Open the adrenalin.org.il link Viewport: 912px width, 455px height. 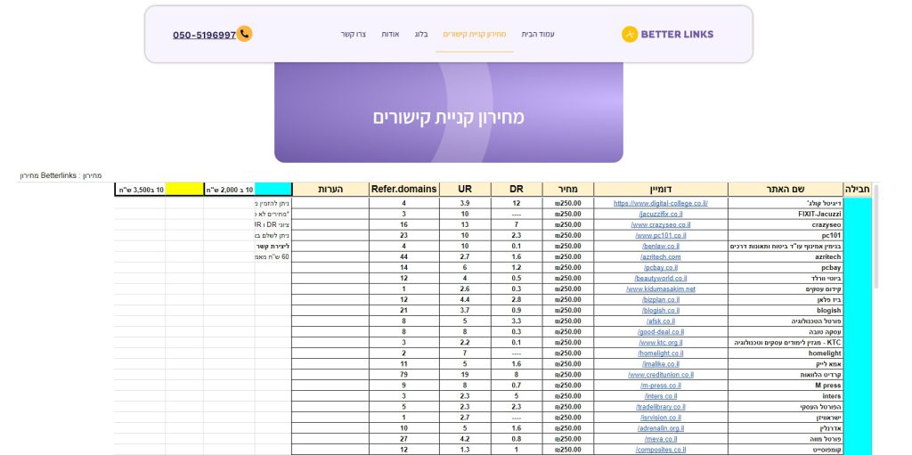click(661, 428)
